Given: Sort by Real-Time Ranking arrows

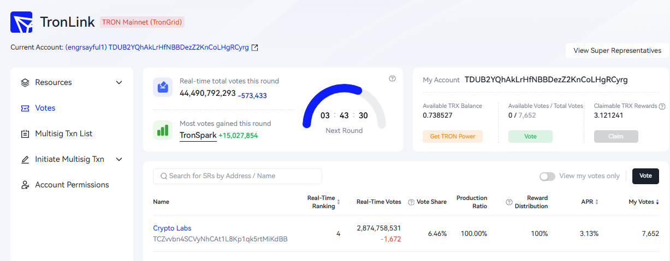Looking at the screenshot, I should pyautogui.click(x=339, y=202).
